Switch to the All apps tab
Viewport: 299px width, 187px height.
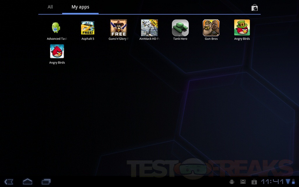pos(50,7)
